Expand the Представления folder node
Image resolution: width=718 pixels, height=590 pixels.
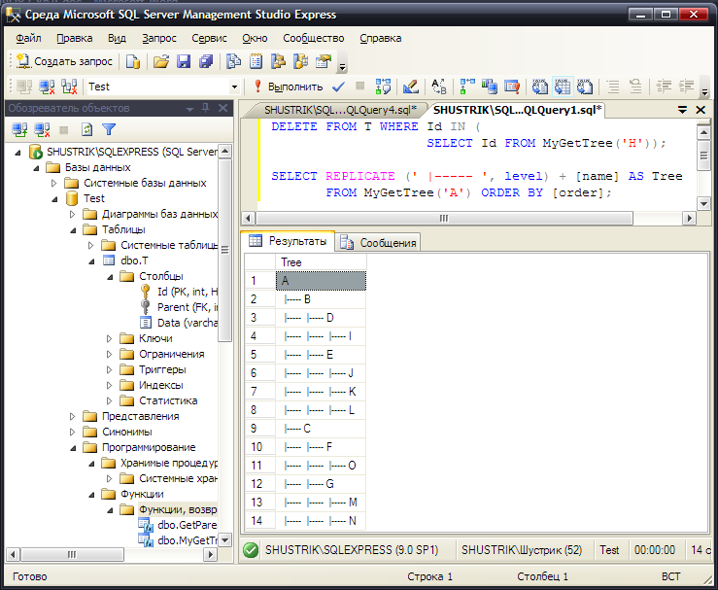pyautogui.click(x=72, y=417)
